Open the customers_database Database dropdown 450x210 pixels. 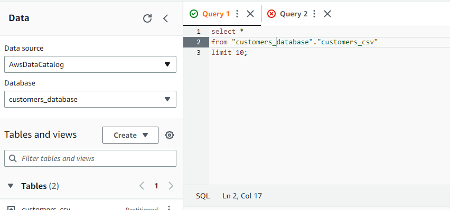click(x=90, y=99)
